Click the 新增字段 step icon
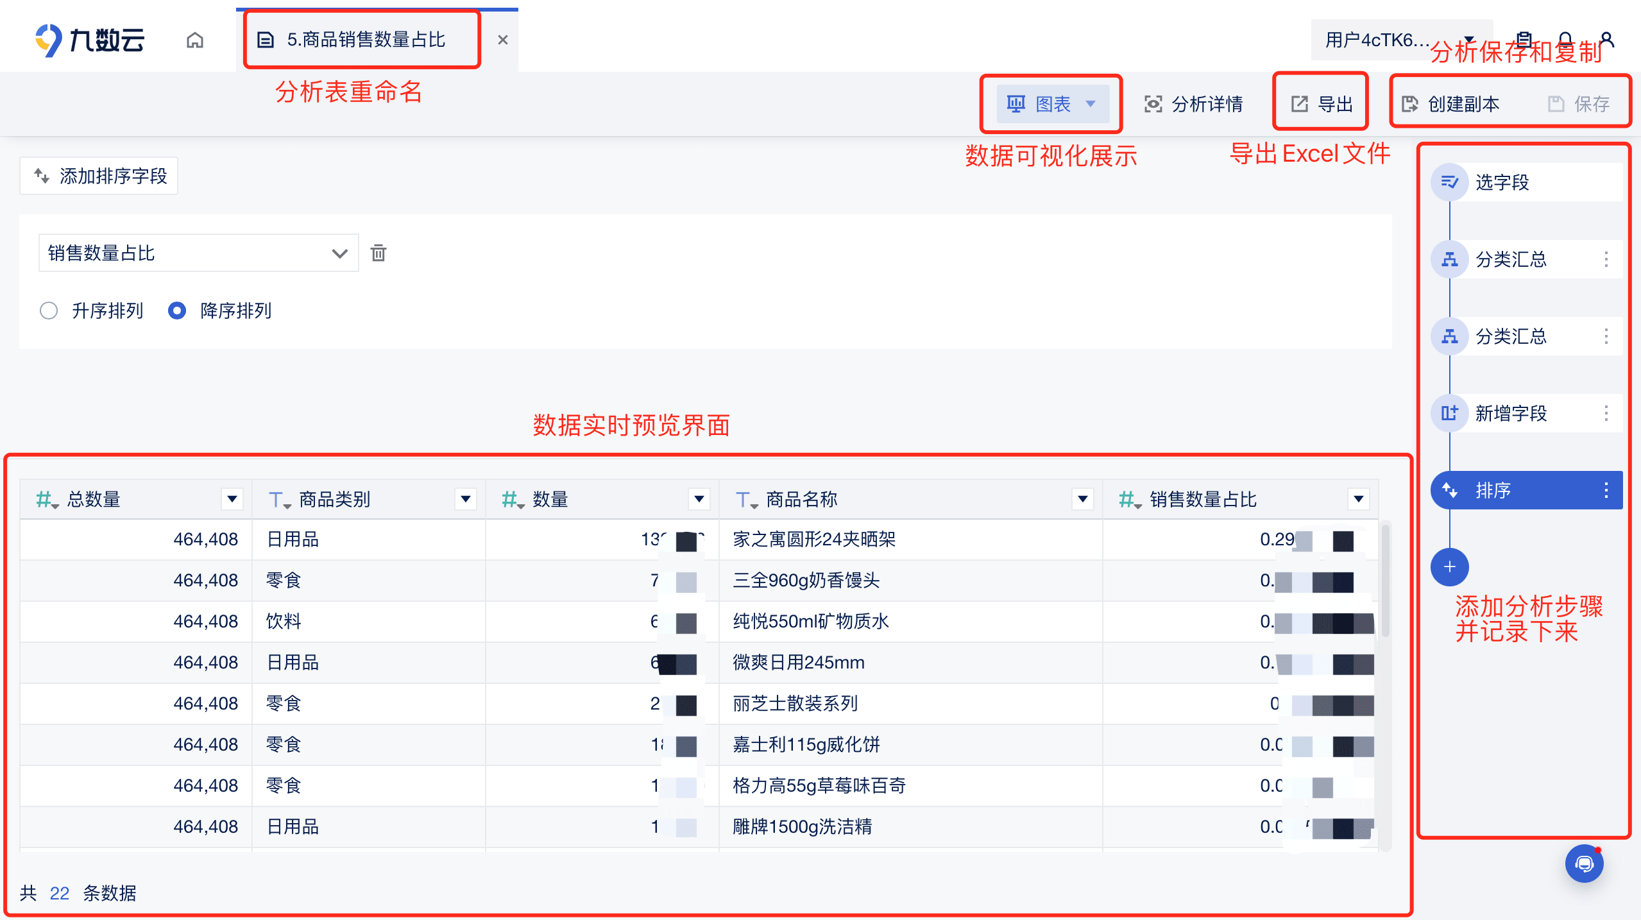Image resolution: width=1641 pixels, height=920 pixels. [1450, 413]
